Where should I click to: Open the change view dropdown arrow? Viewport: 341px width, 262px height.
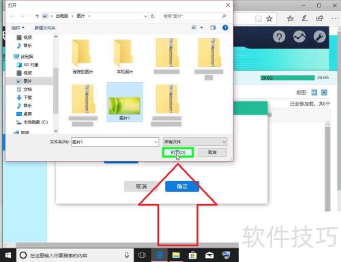click(x=201, y=27)
